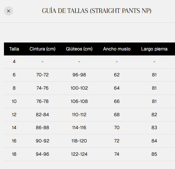The width and height of the screenshot is (175, 169).
Task: Click the 70-72 waist measurement cell
Action: click(42, 75)
